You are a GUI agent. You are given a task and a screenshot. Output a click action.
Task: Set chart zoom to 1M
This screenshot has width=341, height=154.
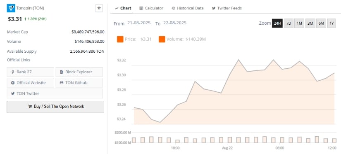coord(299,23)
